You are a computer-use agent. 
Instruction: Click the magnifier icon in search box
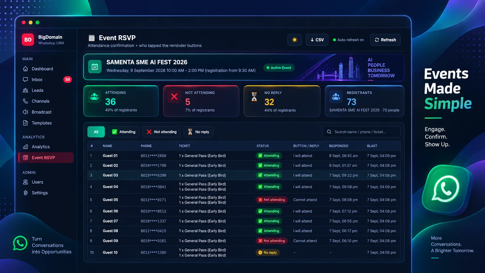point(329,132)
